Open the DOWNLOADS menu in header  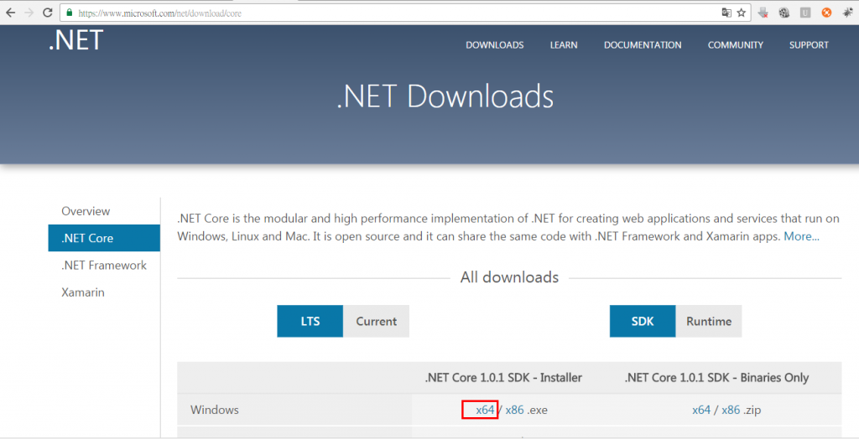coord(495,45)
